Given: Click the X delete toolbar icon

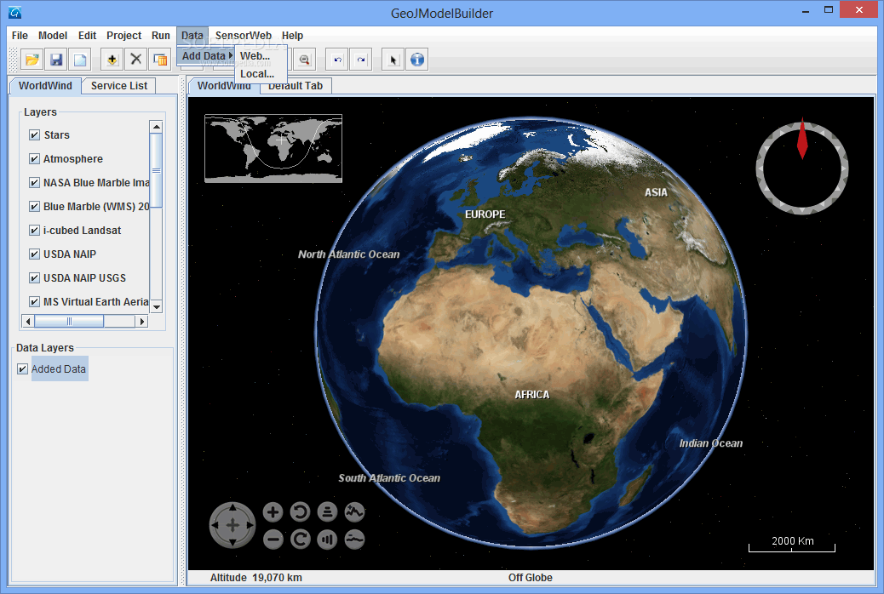Looking at the screenshot, I should coord(136,60).
